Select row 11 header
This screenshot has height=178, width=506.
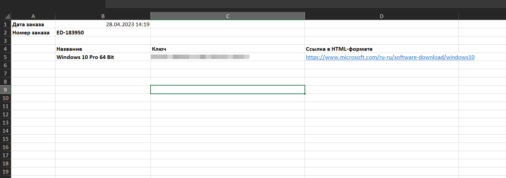pyautogui.click(x=5, y=106)
